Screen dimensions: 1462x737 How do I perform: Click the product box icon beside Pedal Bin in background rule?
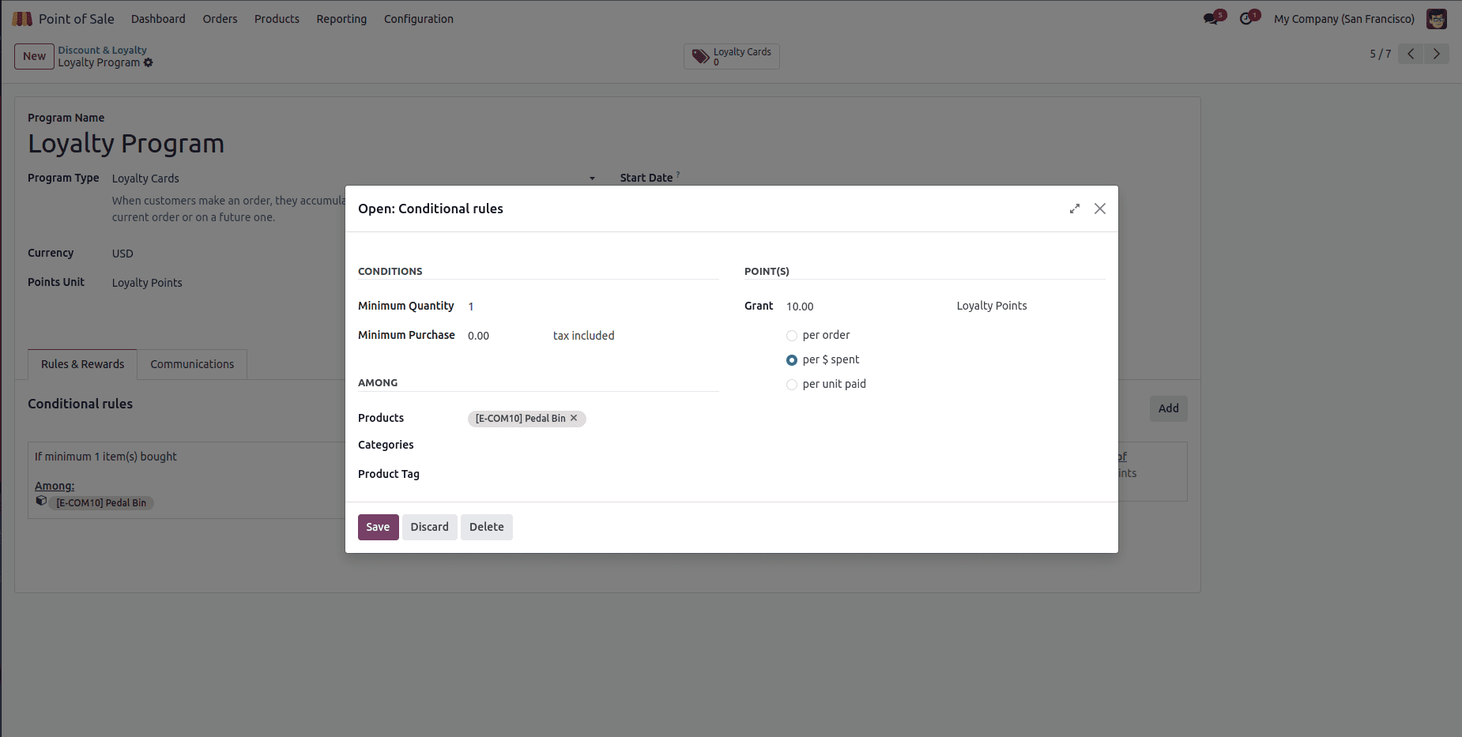click(x=41, y=501)
